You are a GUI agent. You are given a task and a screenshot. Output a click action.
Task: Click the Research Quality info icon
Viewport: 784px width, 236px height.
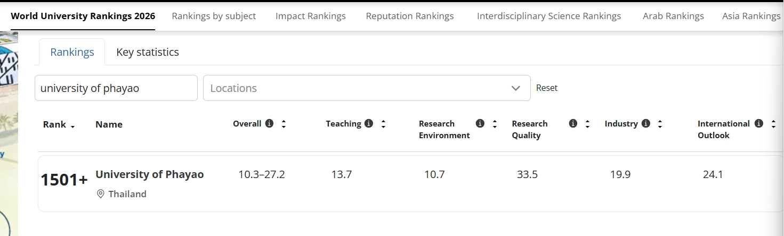[x=573, y=123]
